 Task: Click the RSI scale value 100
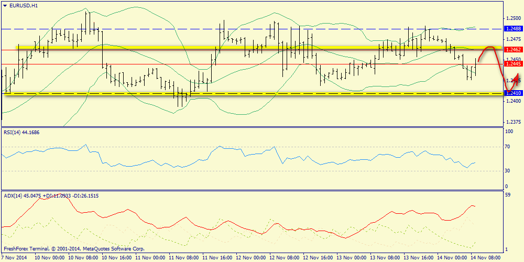510,132
